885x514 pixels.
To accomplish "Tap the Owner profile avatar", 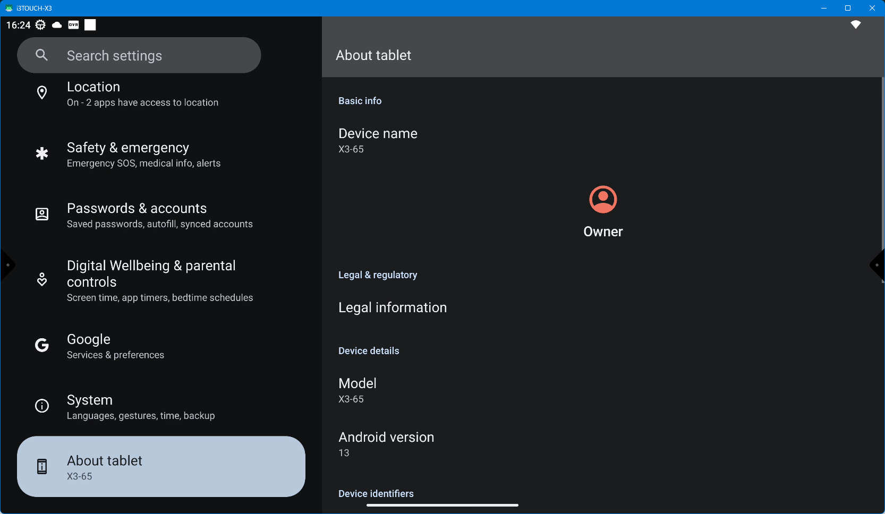I will pyautogui.click(x=603, y=200).
